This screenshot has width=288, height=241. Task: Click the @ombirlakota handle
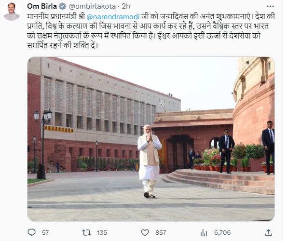pos(92,6)
